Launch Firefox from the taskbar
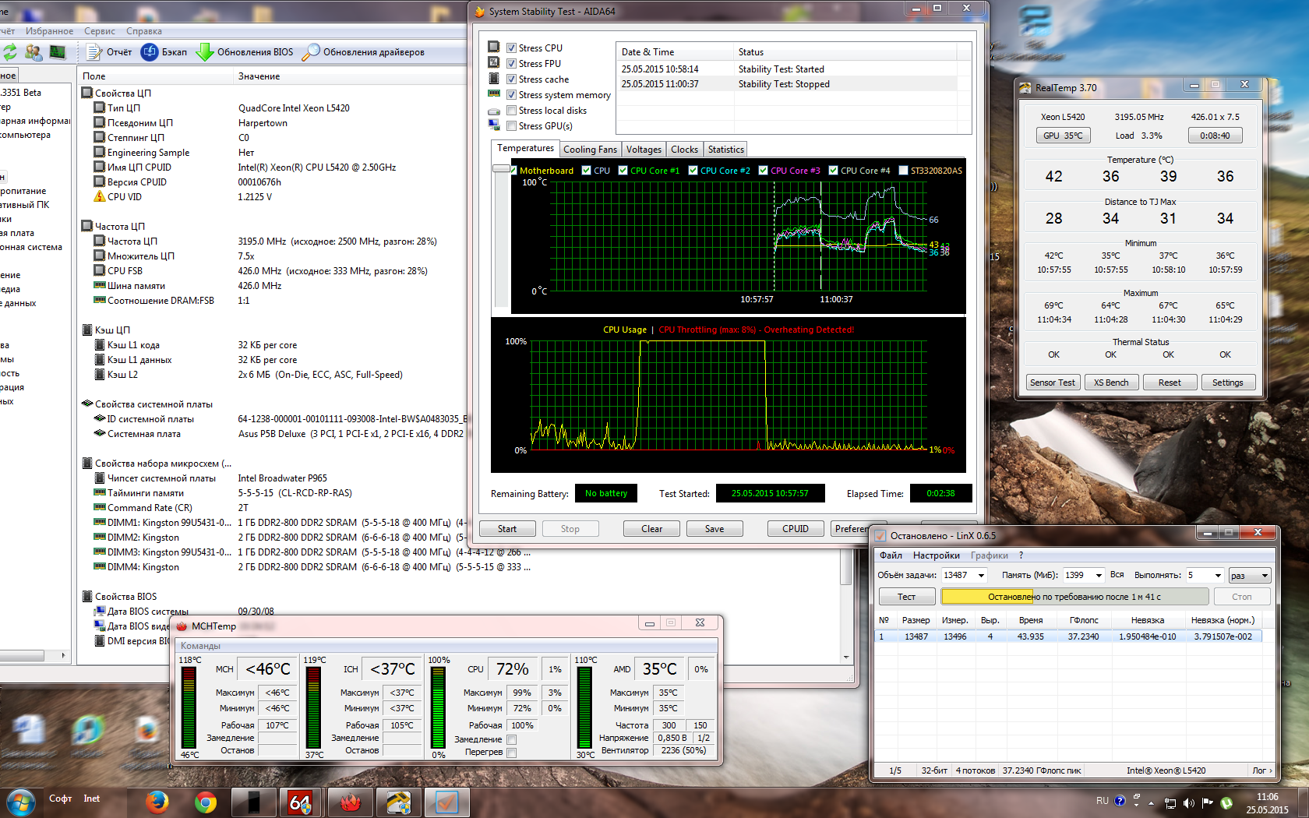This screenshot has height=818, width=1309. 157,802
